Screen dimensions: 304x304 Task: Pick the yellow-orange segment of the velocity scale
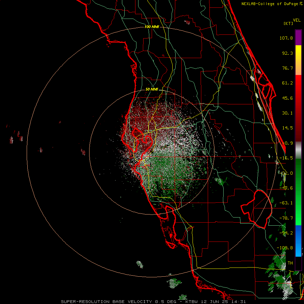[298, 60]
